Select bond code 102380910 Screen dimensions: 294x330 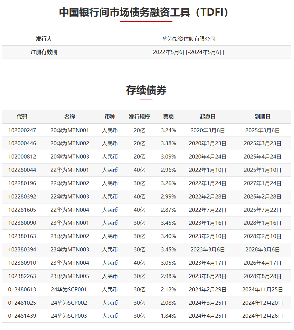point(22,263)
